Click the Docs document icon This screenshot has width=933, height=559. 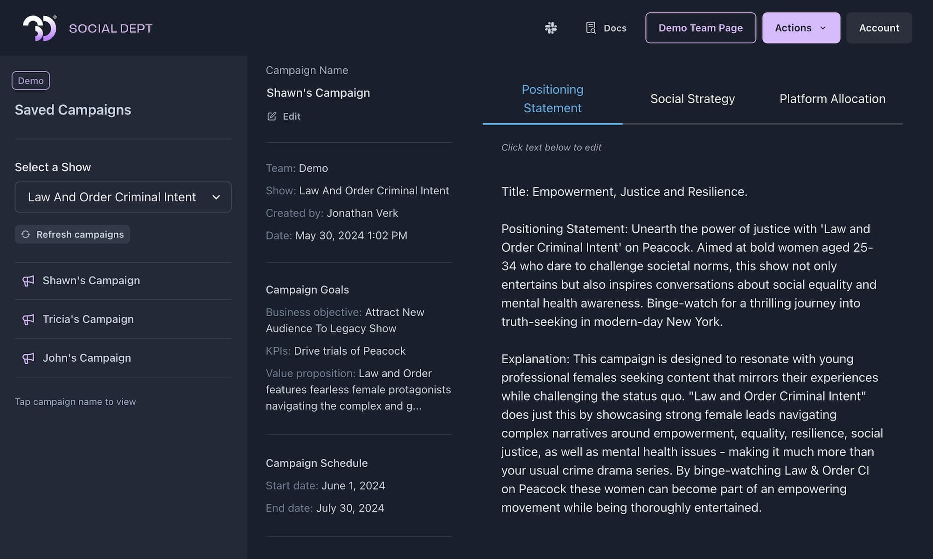click(591, 28)
